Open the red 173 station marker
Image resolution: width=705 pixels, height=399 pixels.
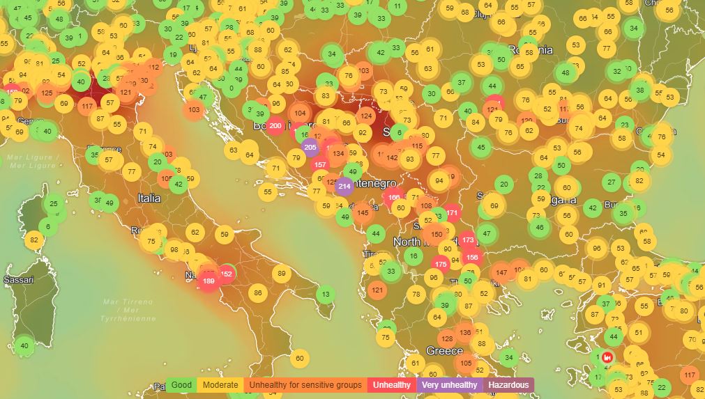(468, 240)
